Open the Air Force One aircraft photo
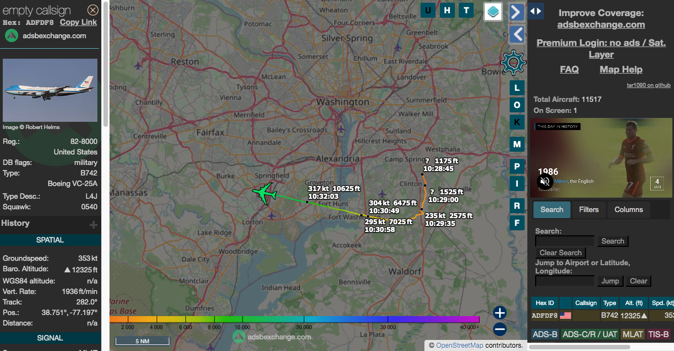Image resolution: width=674 pixels, height=351 pixels. click(50, 91)
